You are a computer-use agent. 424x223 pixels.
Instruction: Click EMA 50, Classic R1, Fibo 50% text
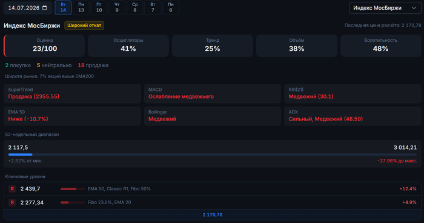click(x=119, y=188)
